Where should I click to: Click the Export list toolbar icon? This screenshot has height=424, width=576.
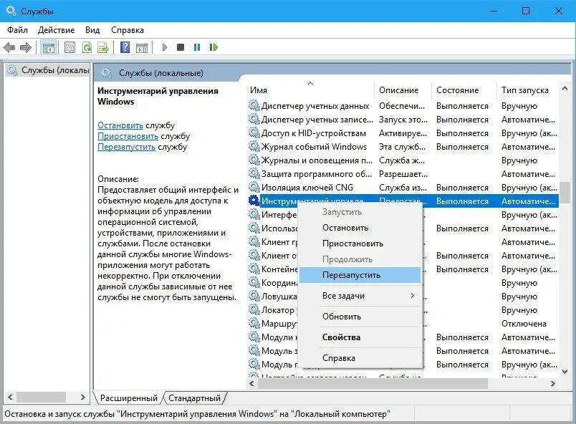[103, 47]
